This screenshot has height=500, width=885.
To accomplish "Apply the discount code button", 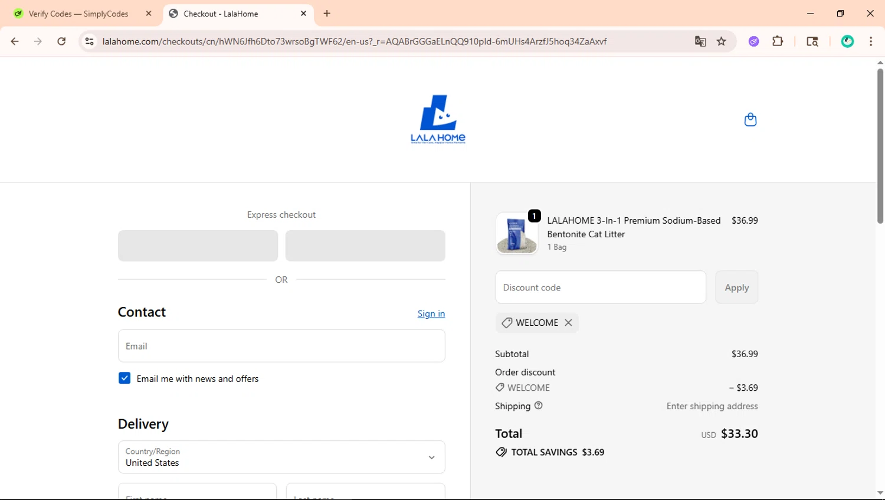I will click(x=736, y=287).
